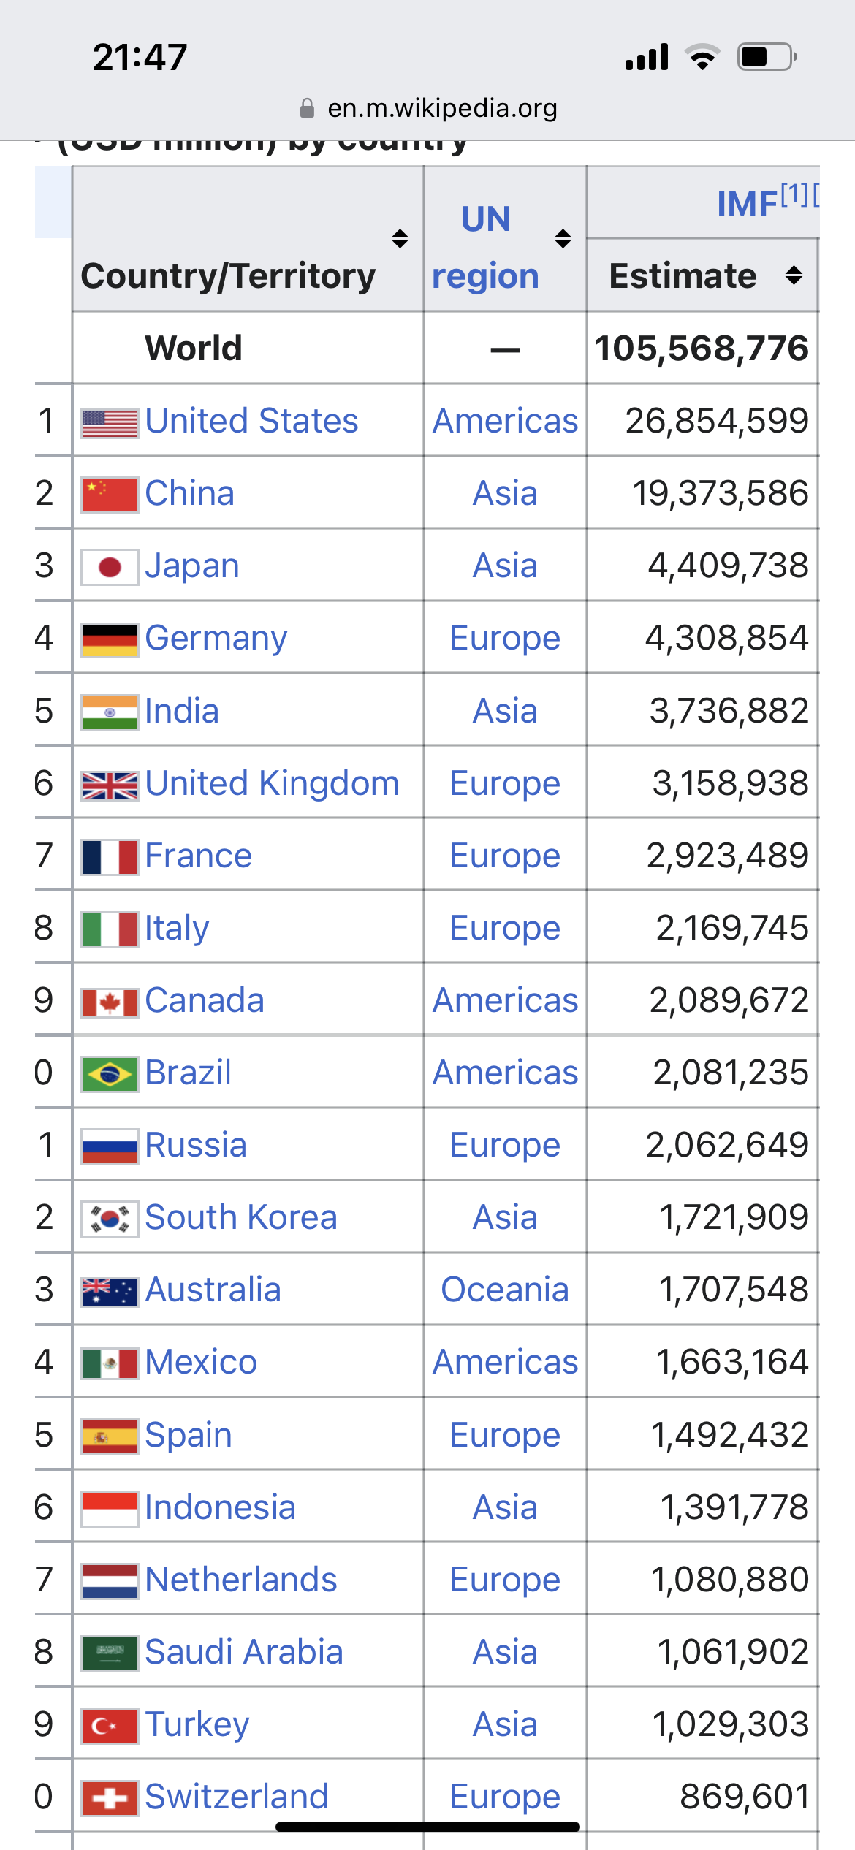Open the IMF column header link
855x1850 pixels.
[x=747, y=204]
